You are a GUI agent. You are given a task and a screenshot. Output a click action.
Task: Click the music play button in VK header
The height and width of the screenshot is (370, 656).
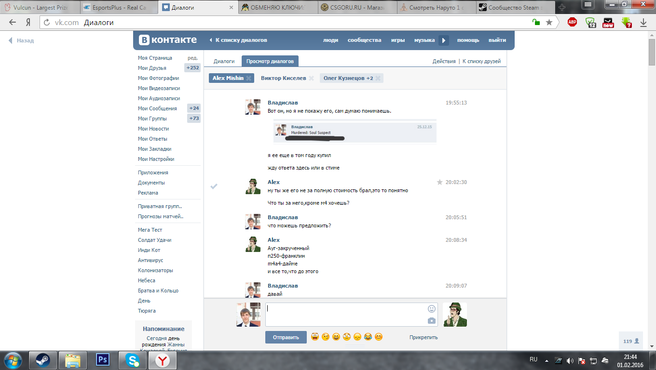coord(444,40)
